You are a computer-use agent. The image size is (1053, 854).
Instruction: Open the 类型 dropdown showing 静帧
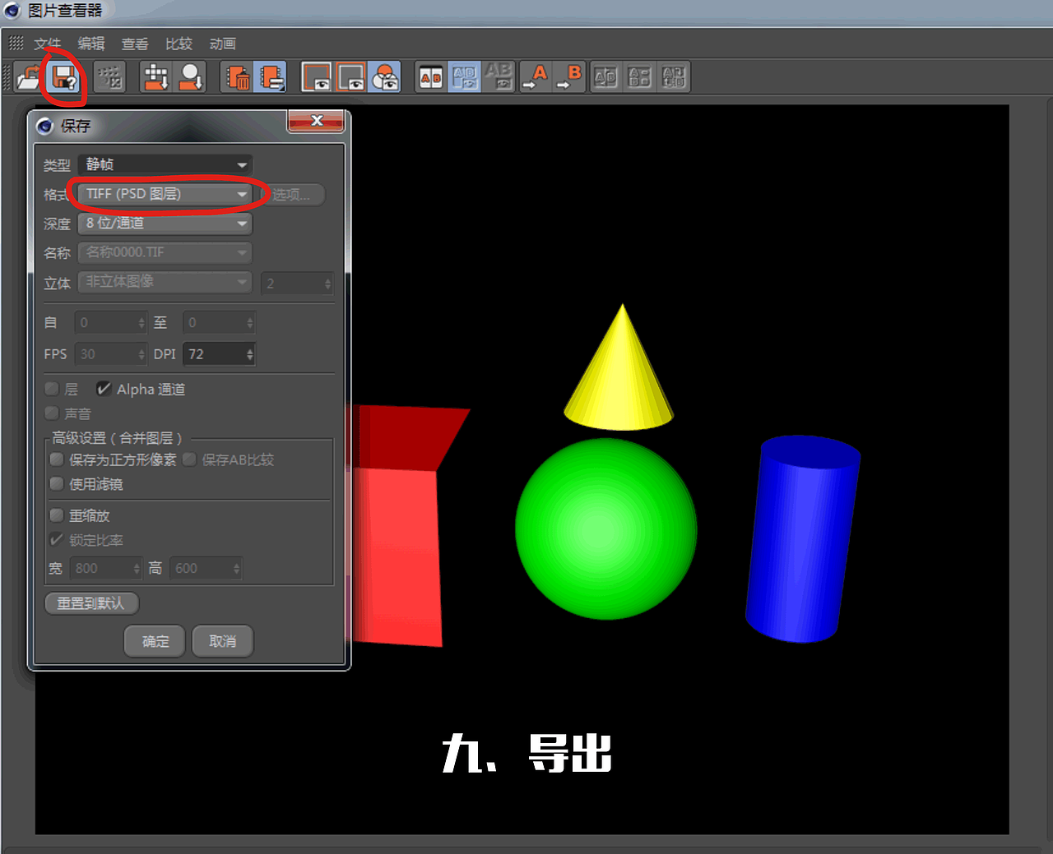165,164
